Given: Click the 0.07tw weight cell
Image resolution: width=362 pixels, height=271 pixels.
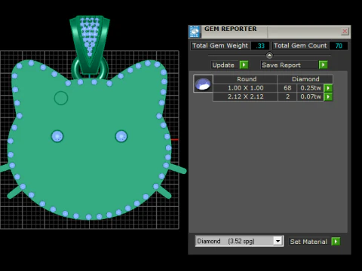Looking at the screenshot, I should pyautogui.click(x=311, y=96).
